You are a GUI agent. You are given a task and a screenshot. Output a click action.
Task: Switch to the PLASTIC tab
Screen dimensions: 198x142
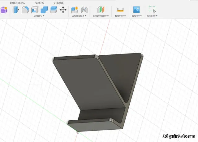39,3
